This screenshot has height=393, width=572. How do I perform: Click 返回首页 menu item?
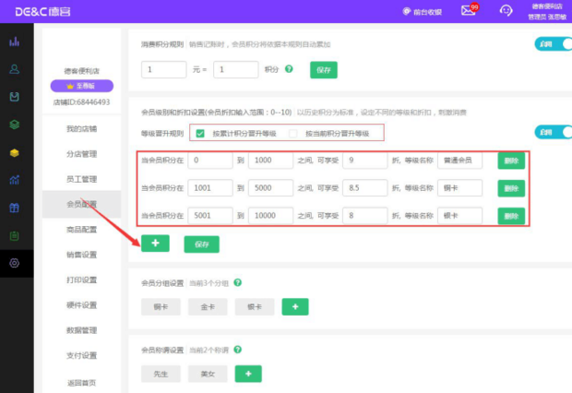(x=82, y=383)
